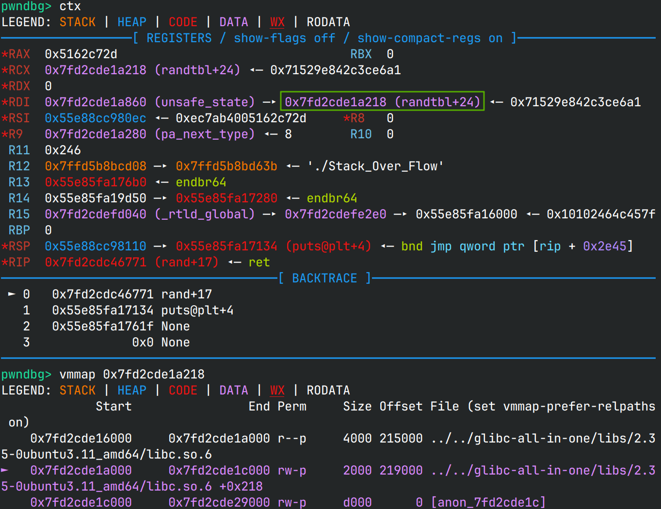Click the STACK label in the top legend

click(x=78, y=22)
